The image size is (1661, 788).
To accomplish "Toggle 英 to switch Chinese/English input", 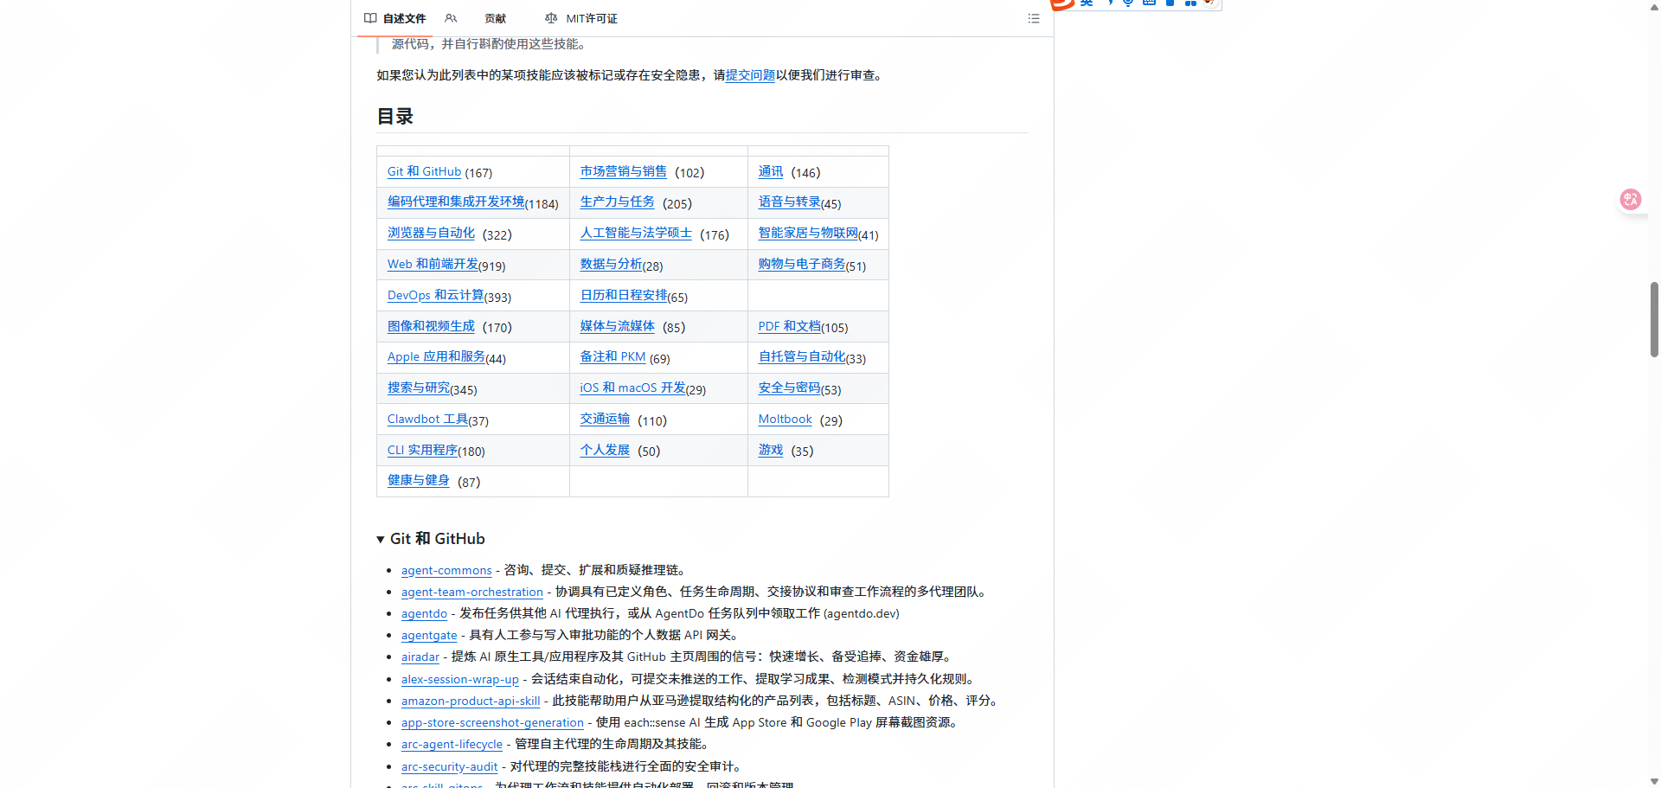I will pos(1086,3).
